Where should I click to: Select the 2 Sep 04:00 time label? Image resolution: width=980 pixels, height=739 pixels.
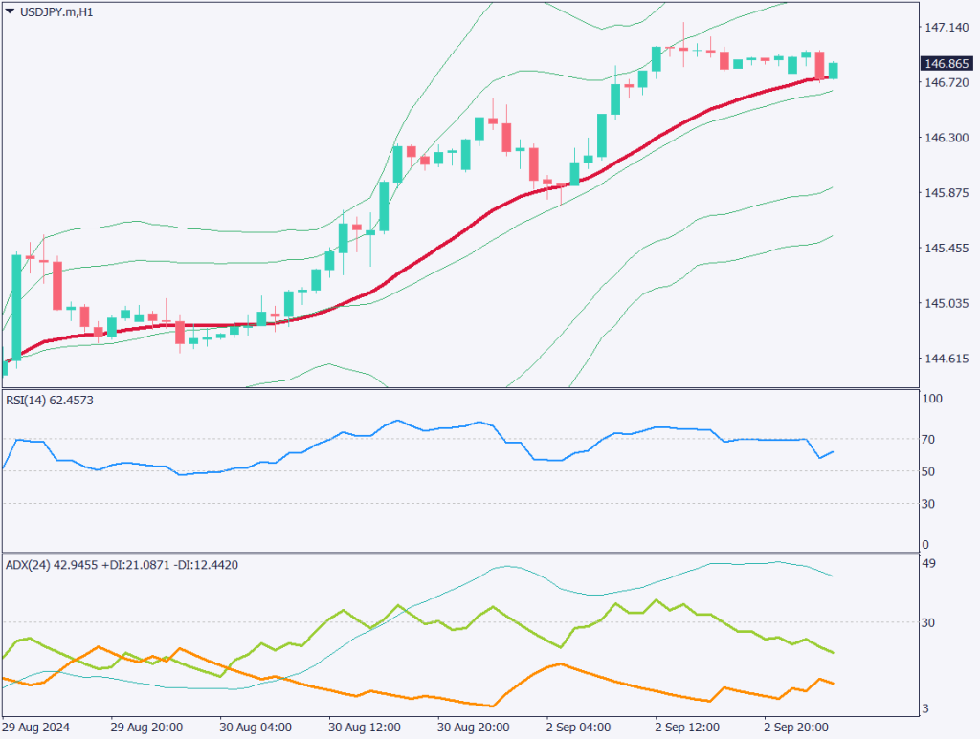point(578,727)
